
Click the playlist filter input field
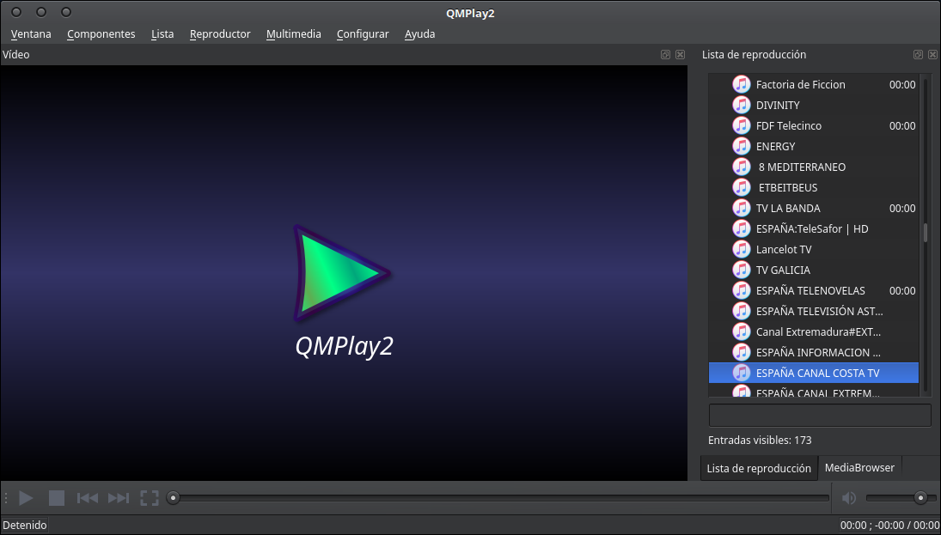[820, 415]
